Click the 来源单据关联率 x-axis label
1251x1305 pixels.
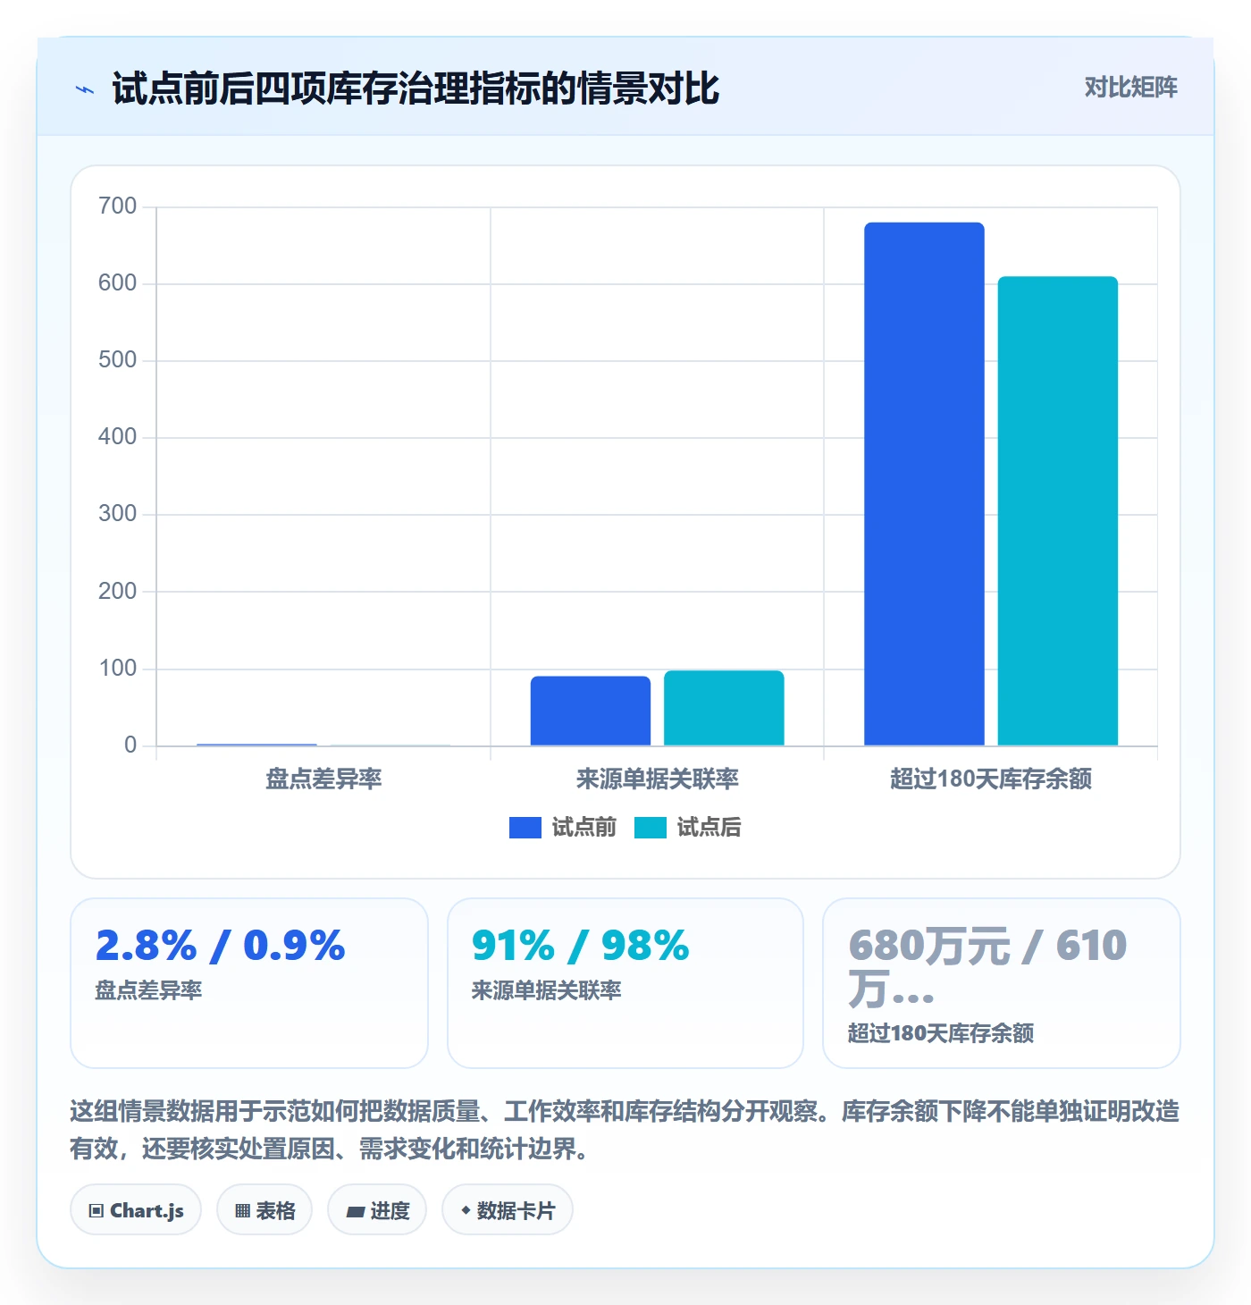[x=658, y=779]
